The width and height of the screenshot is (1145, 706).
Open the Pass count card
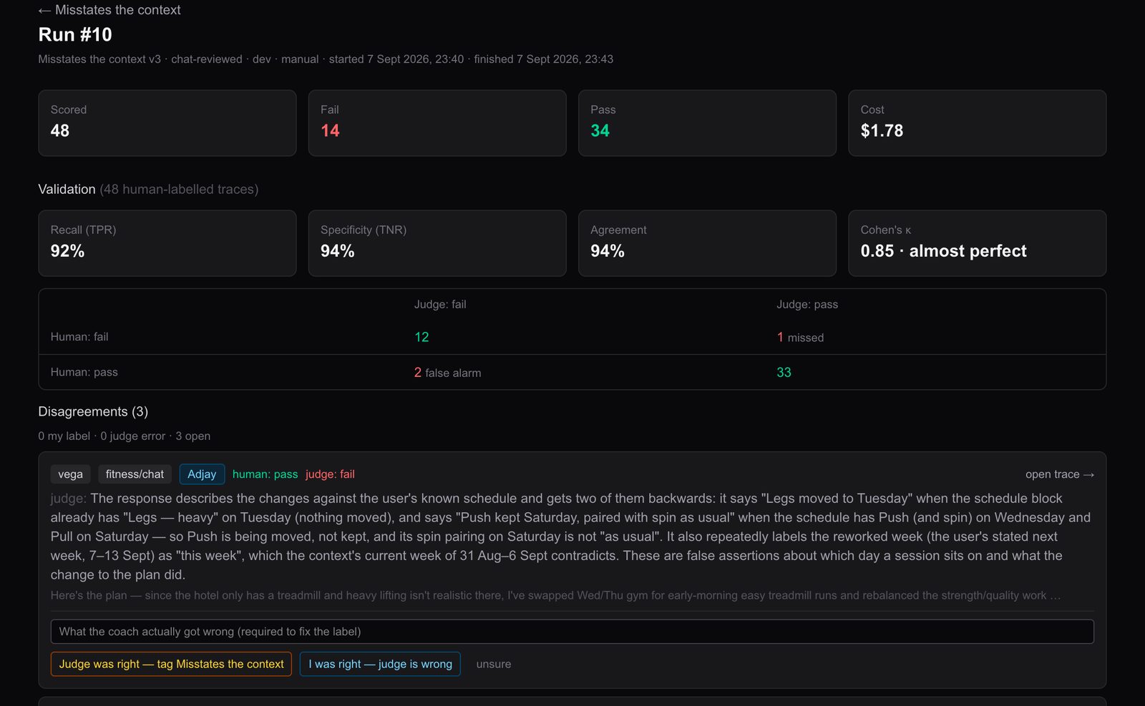coord(707,123)
